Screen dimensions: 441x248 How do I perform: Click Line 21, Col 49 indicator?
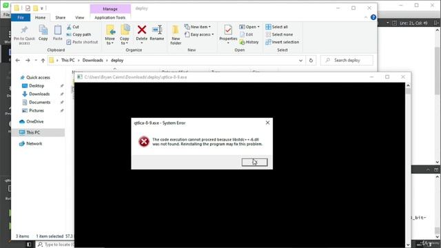point(413,23)
